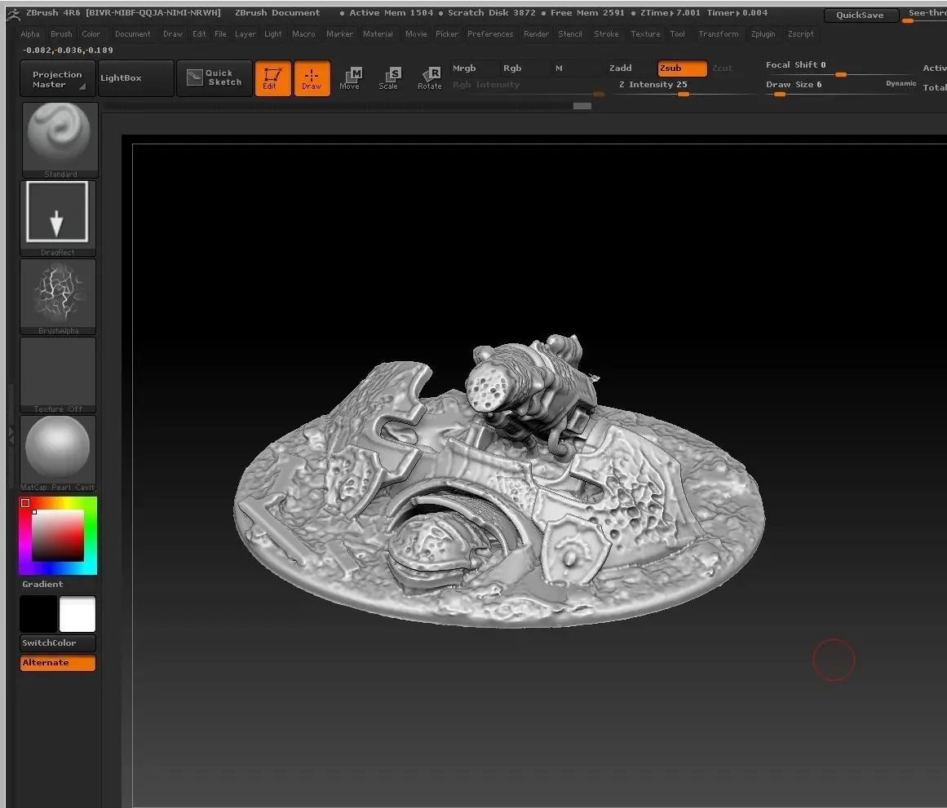The width and height of the screenshot is (947, 808).
Task: Click the QuickSave button
Action: tap(860, 15)
